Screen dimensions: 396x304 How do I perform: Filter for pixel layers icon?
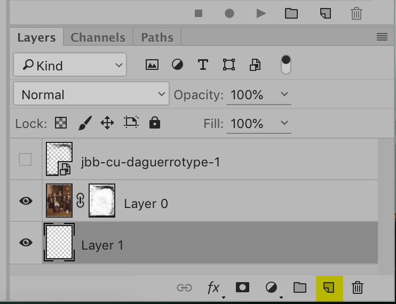tap(152, 65)
